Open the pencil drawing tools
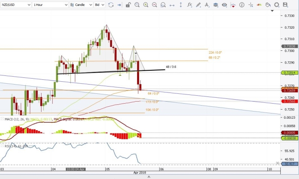 pyautogui.click(x=198, y=5)
